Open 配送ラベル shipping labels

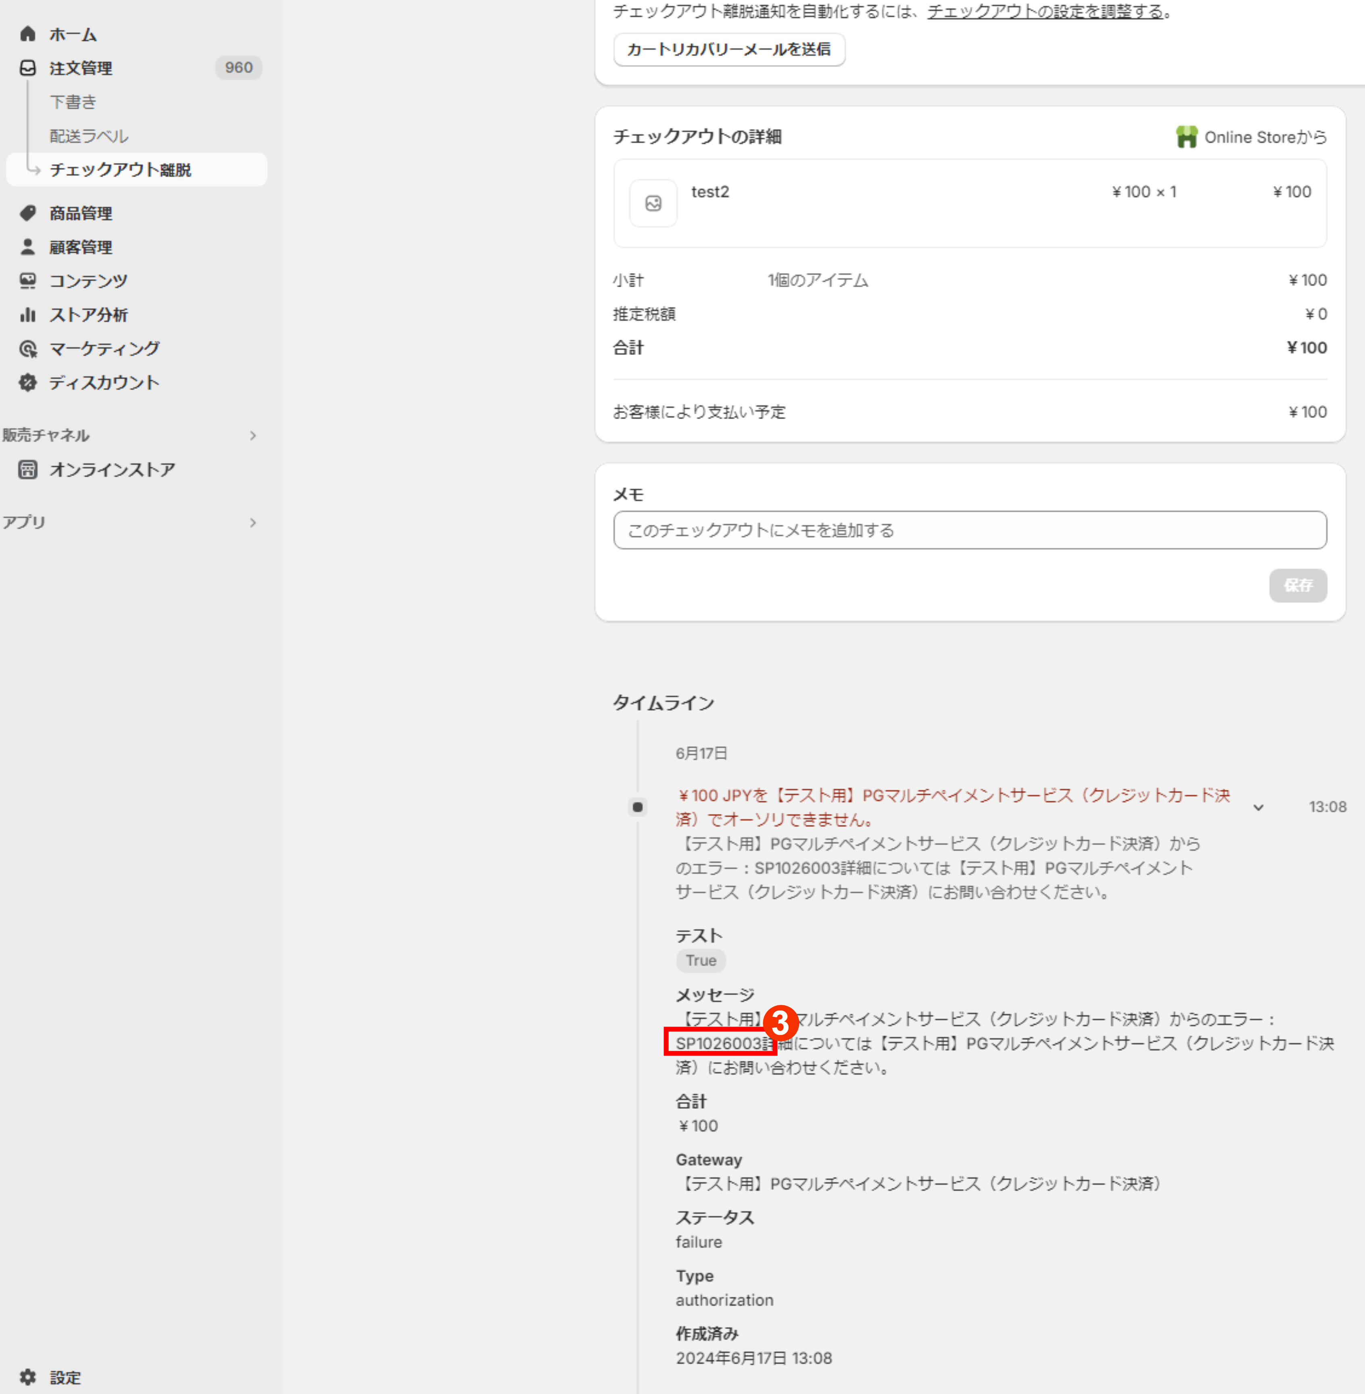[x=89, y=136]
